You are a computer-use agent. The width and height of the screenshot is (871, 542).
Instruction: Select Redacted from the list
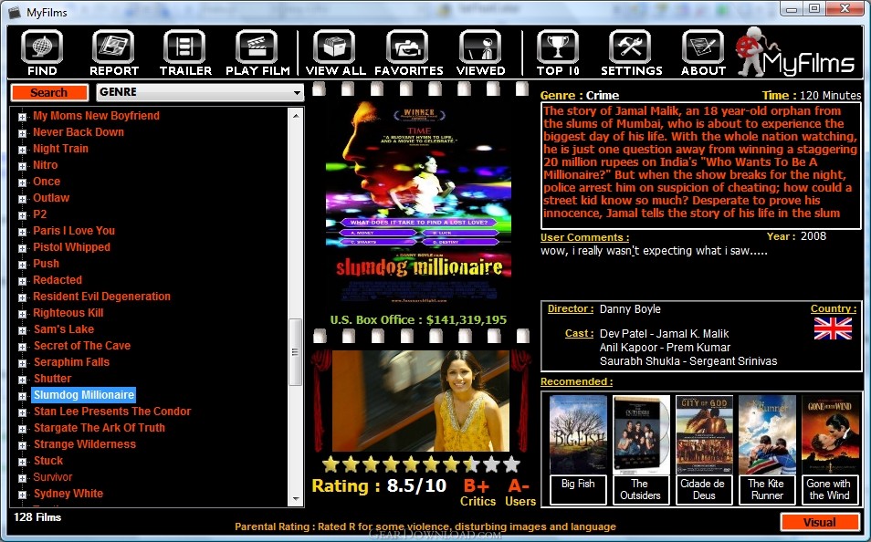(x=58, y=280)
